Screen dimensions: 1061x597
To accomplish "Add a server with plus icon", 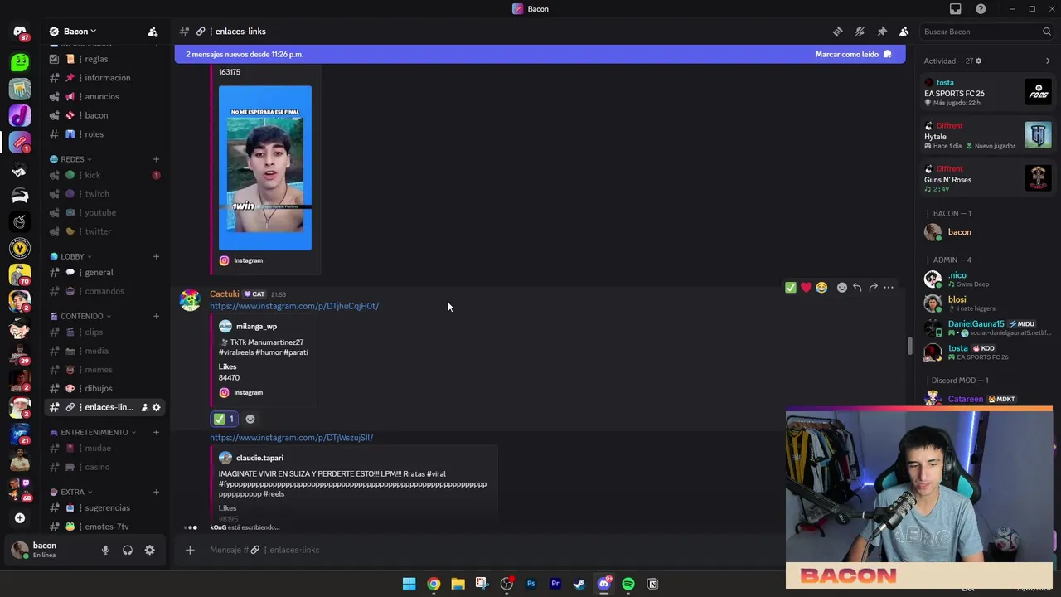I will [20, 518].
